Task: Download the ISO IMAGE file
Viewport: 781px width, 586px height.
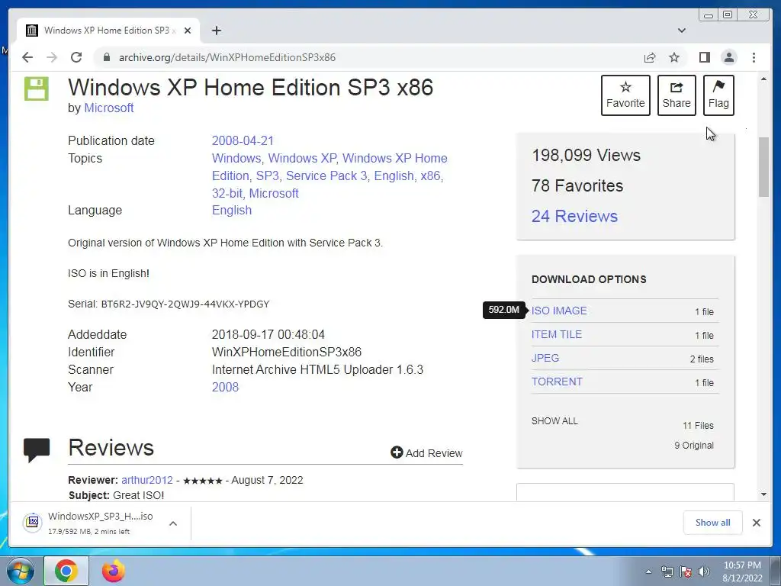Action: tap(559, 311)
